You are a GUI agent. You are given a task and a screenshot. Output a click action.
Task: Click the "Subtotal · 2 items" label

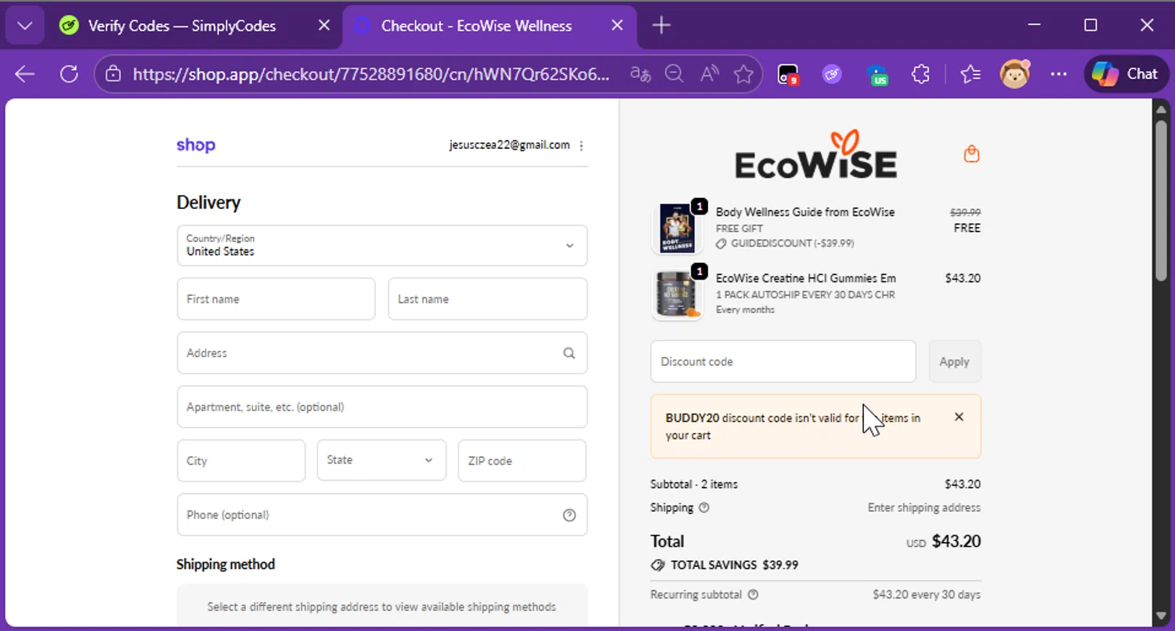tap(694, 484)
